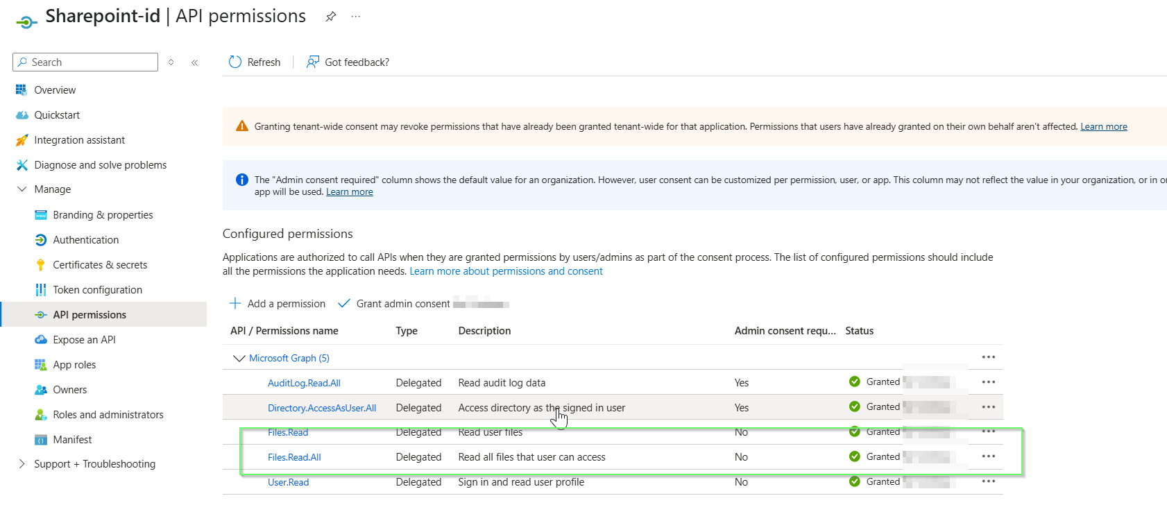The height and width of the screenshot is (514, 1167).
Task: Click Granted status for AuditLog.Read.All
Action: [883, 382]
